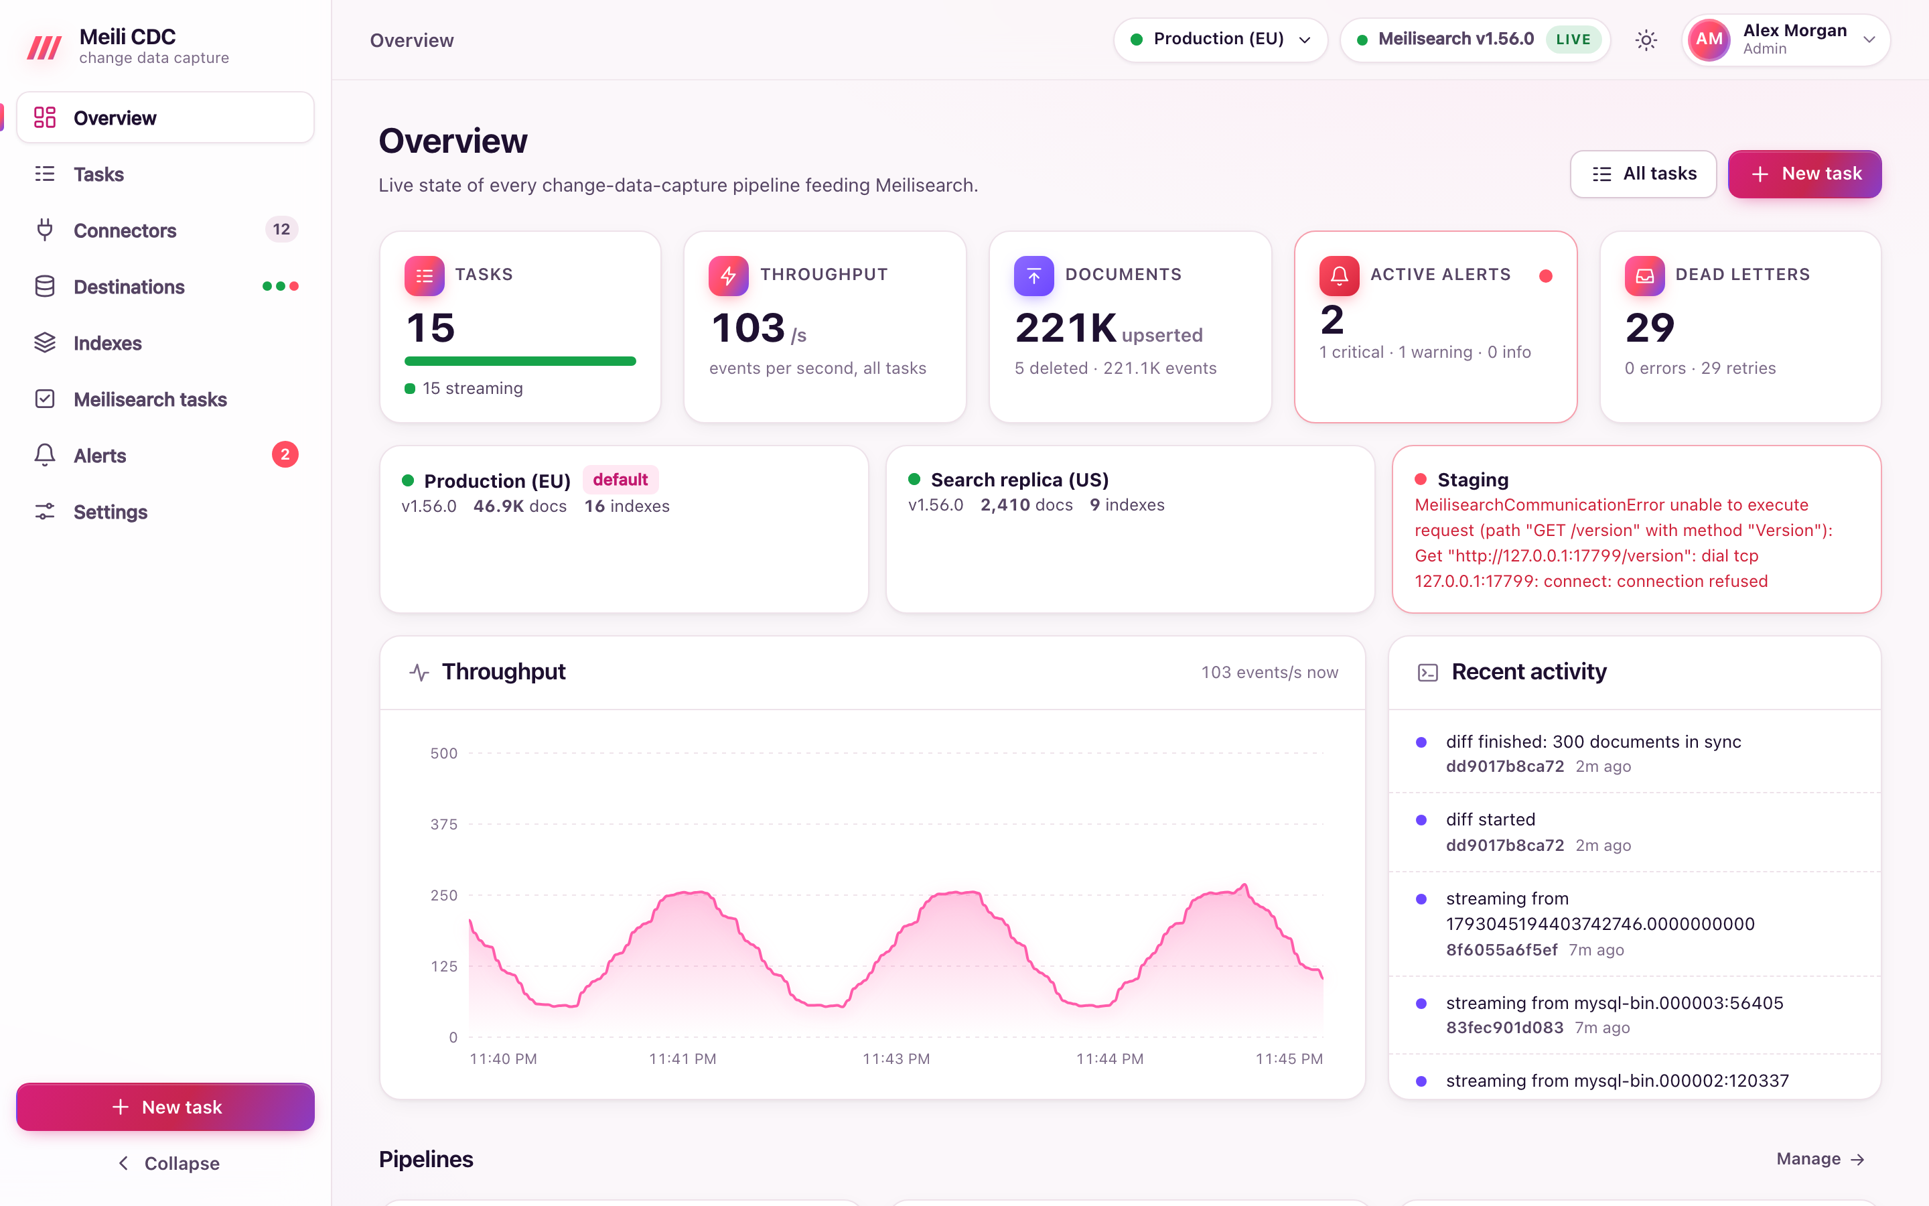
Task: Click '15 streaming' status text
Action: pos(473,389)
